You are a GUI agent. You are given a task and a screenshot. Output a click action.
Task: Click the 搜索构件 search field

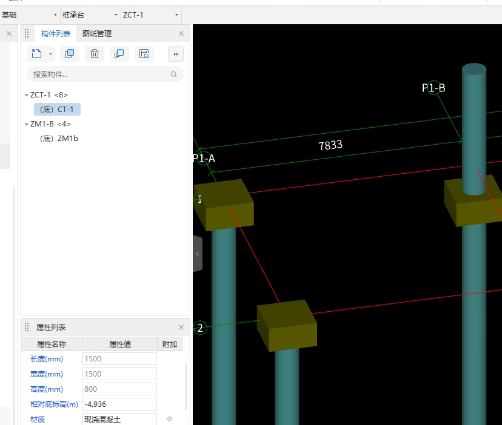[105, 74]
